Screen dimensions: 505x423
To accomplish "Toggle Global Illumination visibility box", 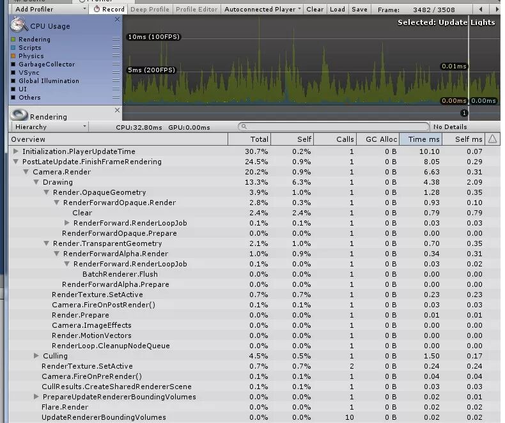I will click(x=13, y=81).
